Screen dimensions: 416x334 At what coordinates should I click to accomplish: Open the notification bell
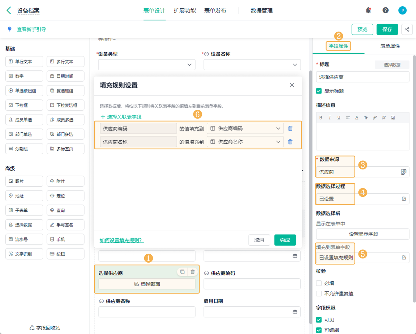pyautogui.click(x=368, y=10)
